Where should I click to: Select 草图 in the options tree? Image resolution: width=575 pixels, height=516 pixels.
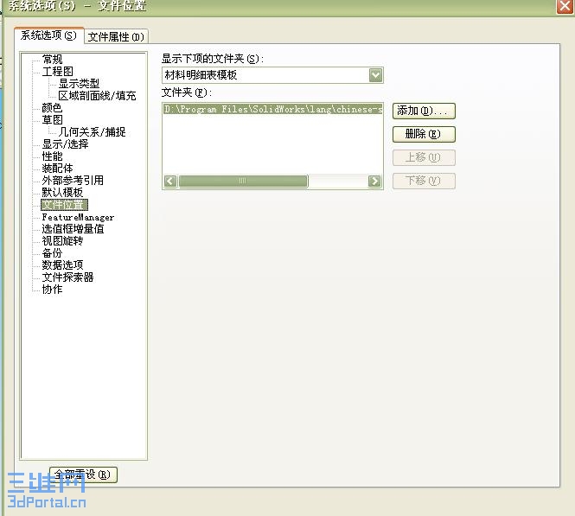(52, 119)
